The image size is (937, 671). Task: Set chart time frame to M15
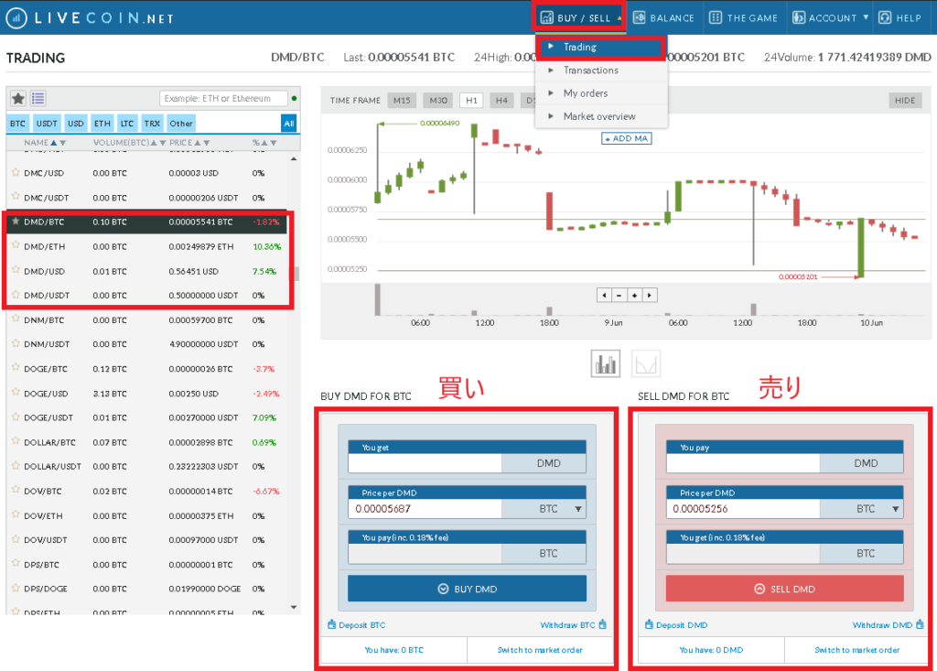(x=403, y=101)
